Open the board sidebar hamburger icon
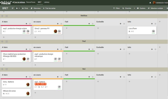 [167, 8]
